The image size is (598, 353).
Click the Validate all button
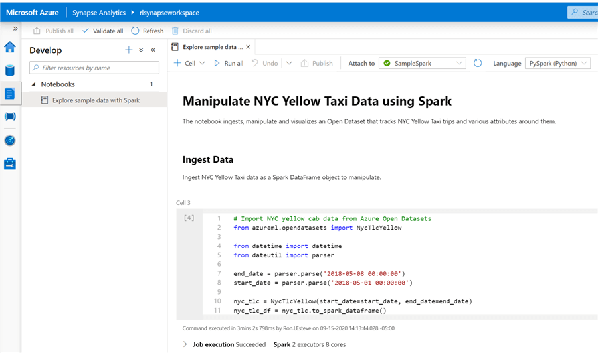(102, 31)
